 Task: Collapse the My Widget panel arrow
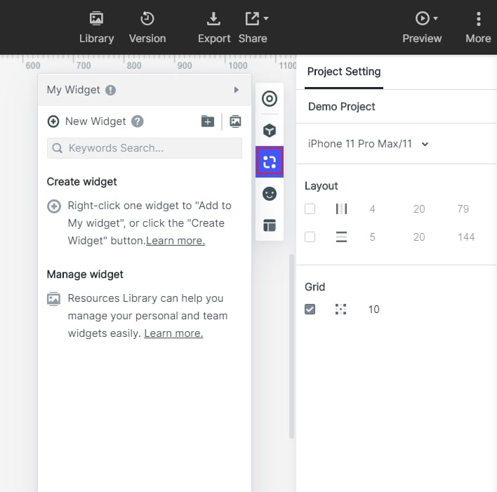(x=236, y=90)
